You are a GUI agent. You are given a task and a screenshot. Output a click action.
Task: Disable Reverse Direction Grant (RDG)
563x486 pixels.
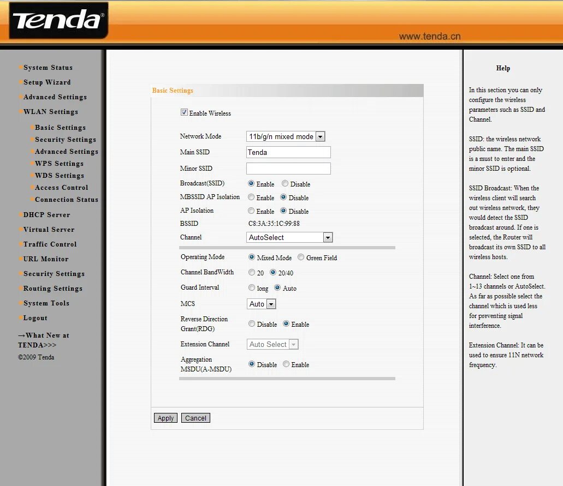tap(252, 324)
